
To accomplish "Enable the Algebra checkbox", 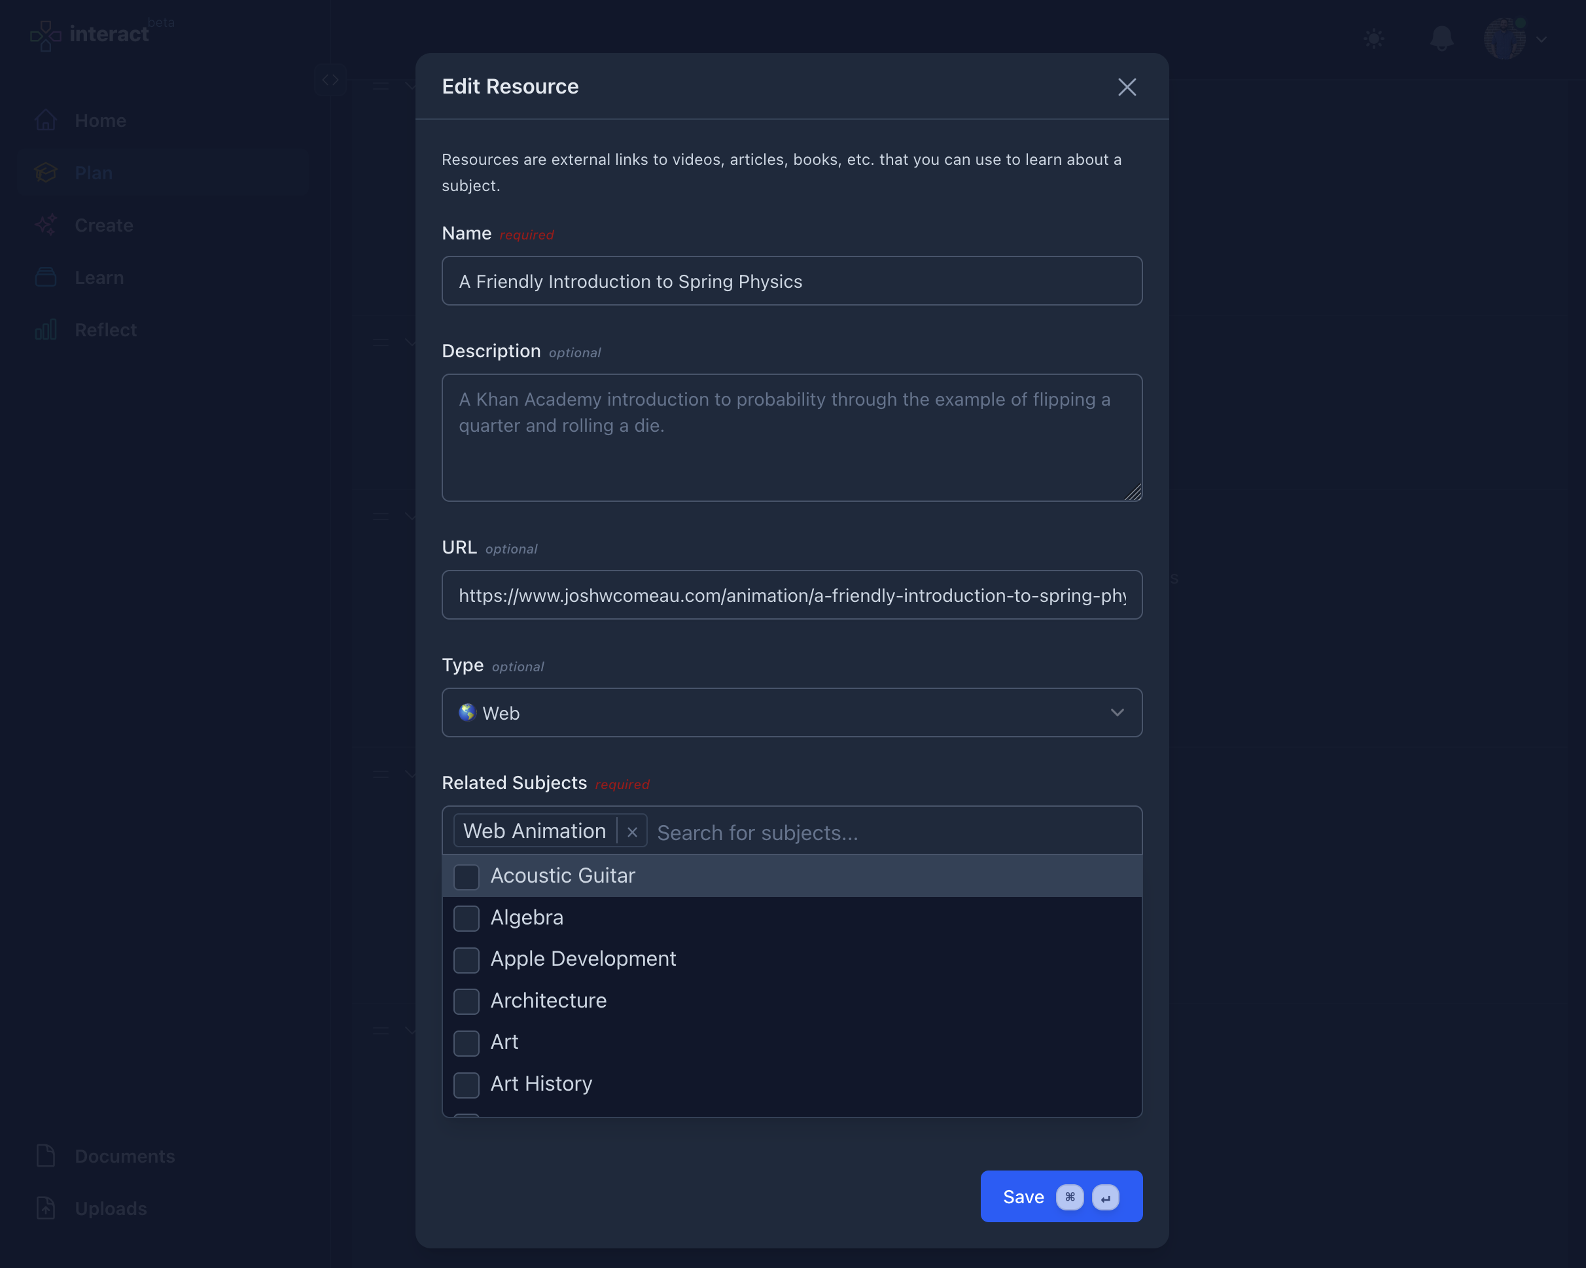I will (467, 918).
